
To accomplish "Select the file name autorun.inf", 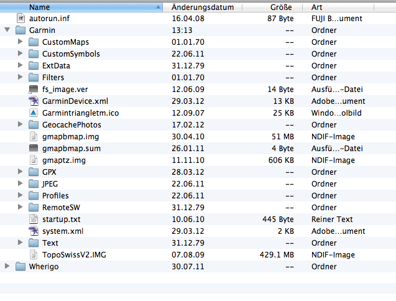I will click(49, 19).
